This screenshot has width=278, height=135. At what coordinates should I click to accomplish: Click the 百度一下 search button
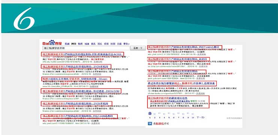pyautogui.click(x=138, y=48)
